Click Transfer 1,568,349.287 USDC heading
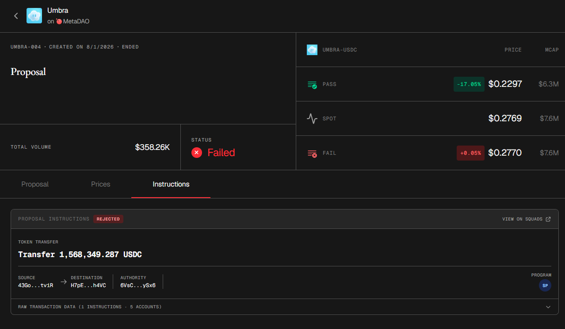The width and height of the screenshot is (565, 329). 80,254
